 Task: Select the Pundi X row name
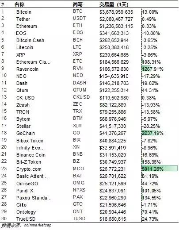(x=25, y=191)
